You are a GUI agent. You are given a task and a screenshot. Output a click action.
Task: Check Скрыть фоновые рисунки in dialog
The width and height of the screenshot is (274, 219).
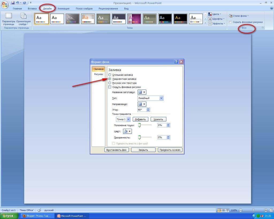click(x=110, y=87)
